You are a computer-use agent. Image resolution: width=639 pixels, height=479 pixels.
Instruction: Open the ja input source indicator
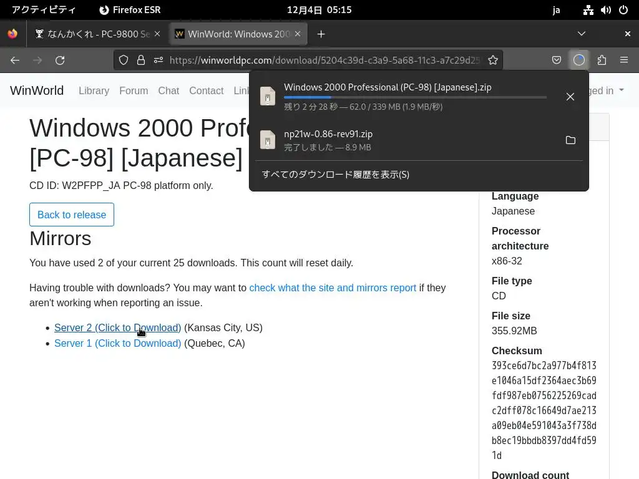(556, 10)
